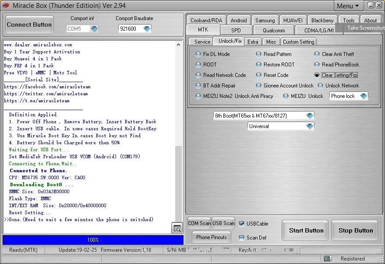The height and width of the screenshot is (264, 385).
Task: Switch to the Misc sub-tab
Action: [x=271, y=42]
